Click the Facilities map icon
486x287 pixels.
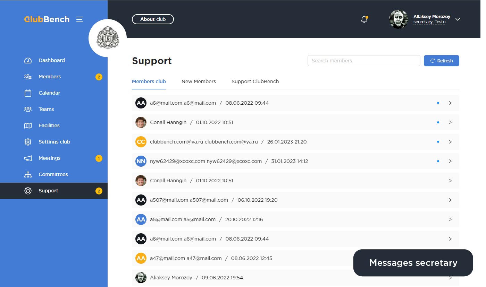click(28, 125)
